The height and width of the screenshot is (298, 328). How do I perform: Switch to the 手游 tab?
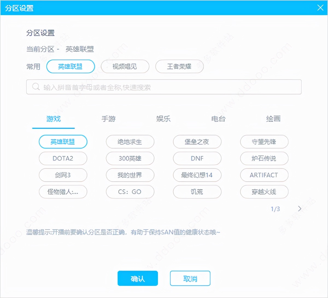tap(109, 119)
